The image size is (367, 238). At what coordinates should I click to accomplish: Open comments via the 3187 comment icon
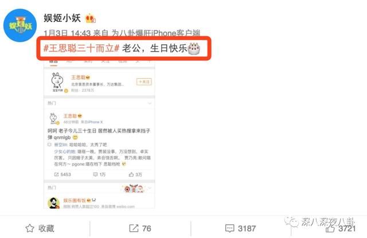(229, 228)
